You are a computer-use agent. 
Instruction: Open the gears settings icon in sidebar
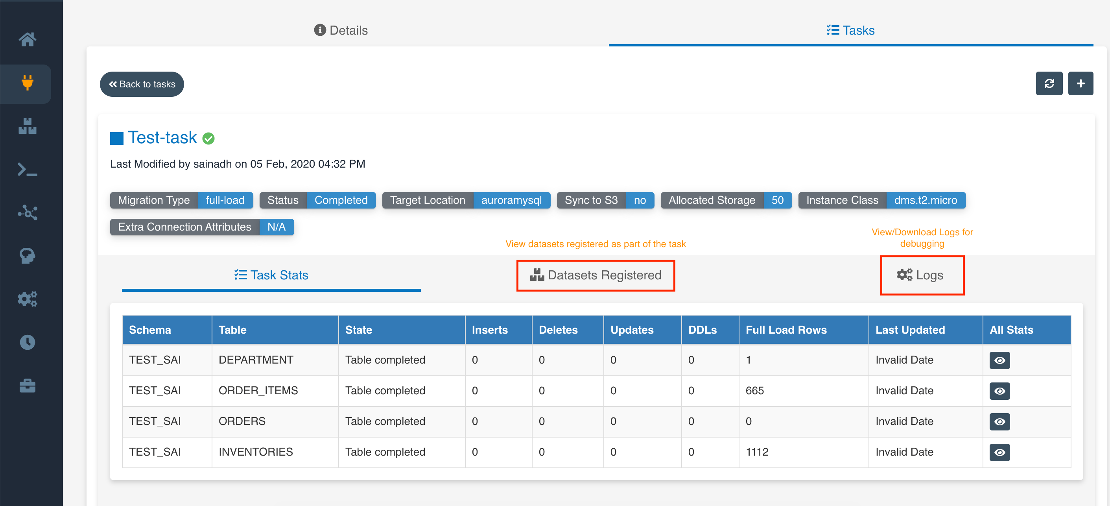(27, 299)
